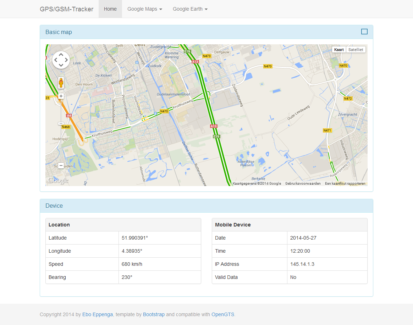Click the square icon in Basic map header

pos(364,32)
